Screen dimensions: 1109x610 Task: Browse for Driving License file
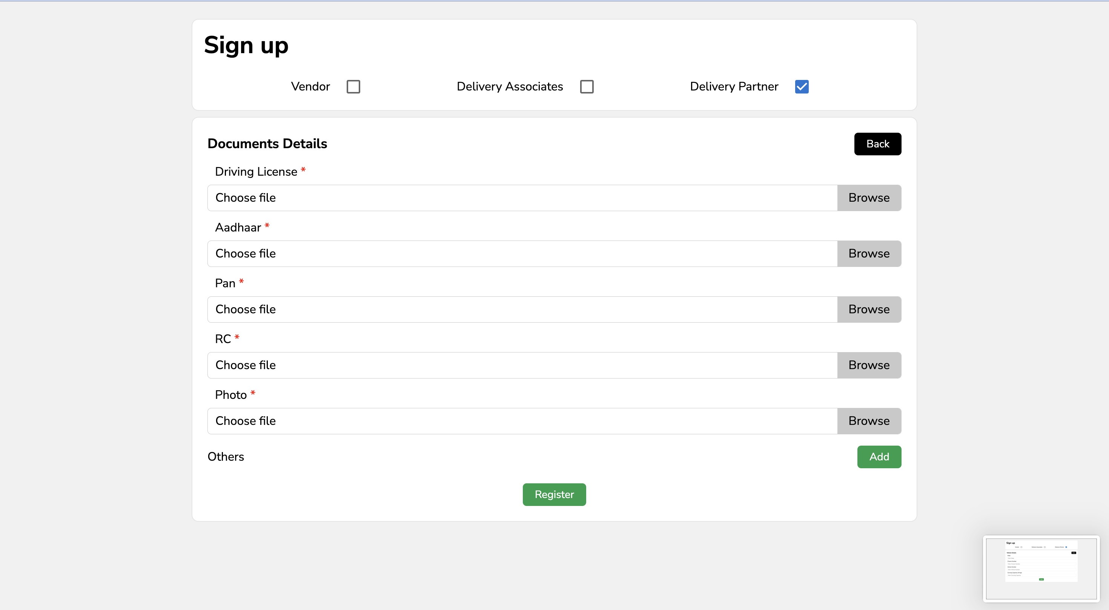pos(869,198)
